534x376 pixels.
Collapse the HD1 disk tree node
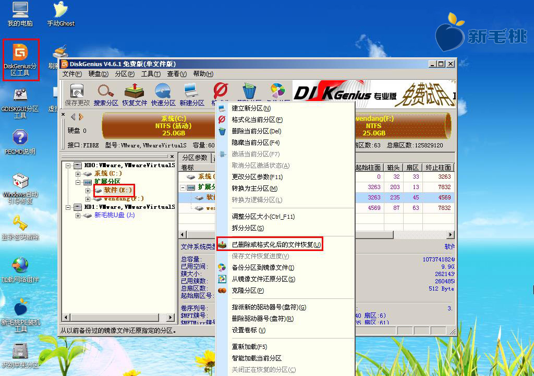[68, 207]
